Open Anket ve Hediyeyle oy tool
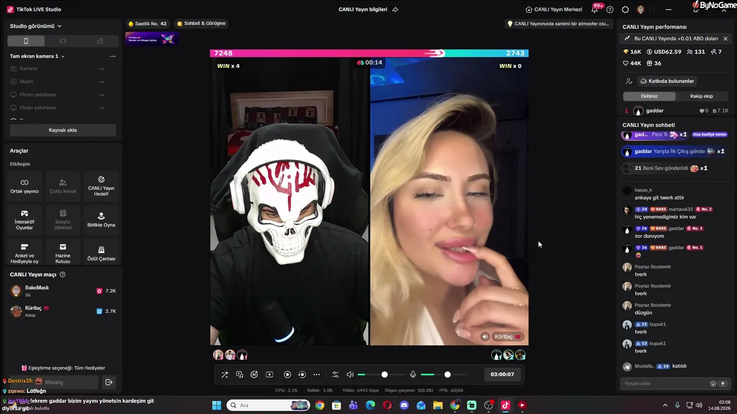737x414 pixels. pos(25,254)
